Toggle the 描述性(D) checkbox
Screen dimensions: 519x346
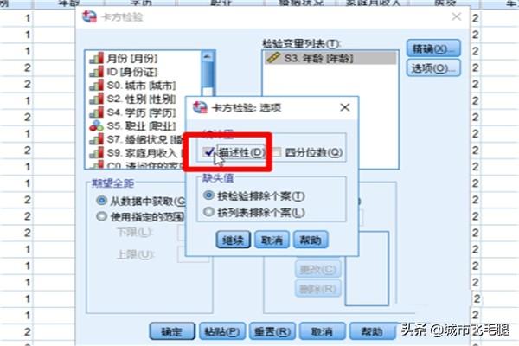pos(208,152)
